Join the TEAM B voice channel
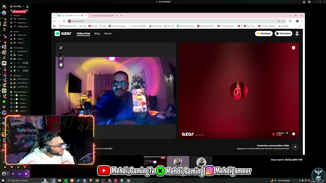The height and width of the screenshot is (183, 326). point(19,55)
